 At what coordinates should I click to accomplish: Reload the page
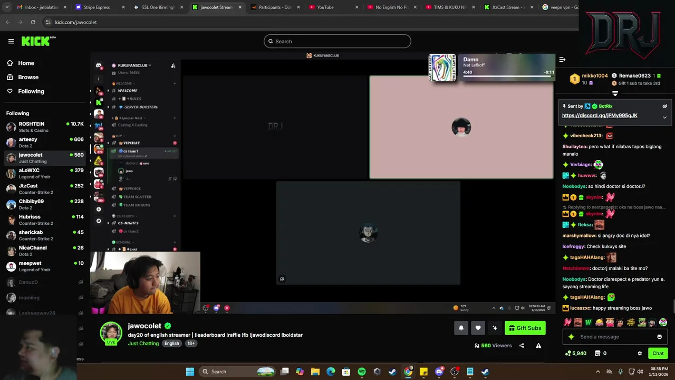click(33, 22)
